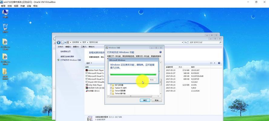Click the green progress bar

(133, 74)
